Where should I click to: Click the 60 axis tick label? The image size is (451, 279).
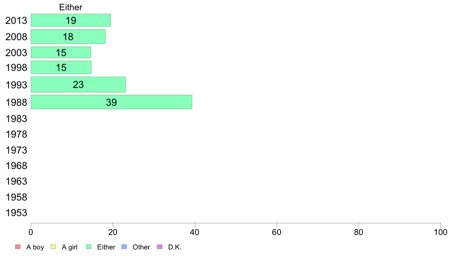(277, 232)
